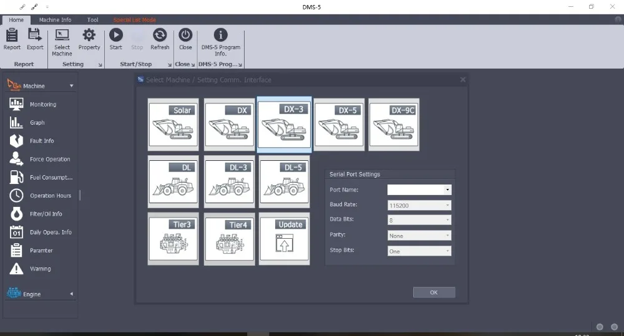Click the Report icon in ribbon
Image resolution: width=624 pixels, height=336 pixels.
pos(12,39)
